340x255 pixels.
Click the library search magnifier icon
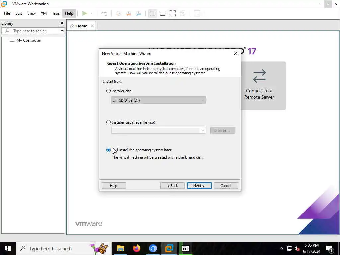(7, 31)
